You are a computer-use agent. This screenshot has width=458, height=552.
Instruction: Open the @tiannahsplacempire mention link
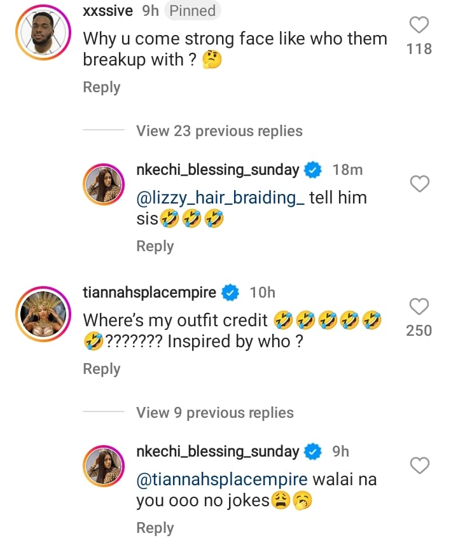click(222, 480)
